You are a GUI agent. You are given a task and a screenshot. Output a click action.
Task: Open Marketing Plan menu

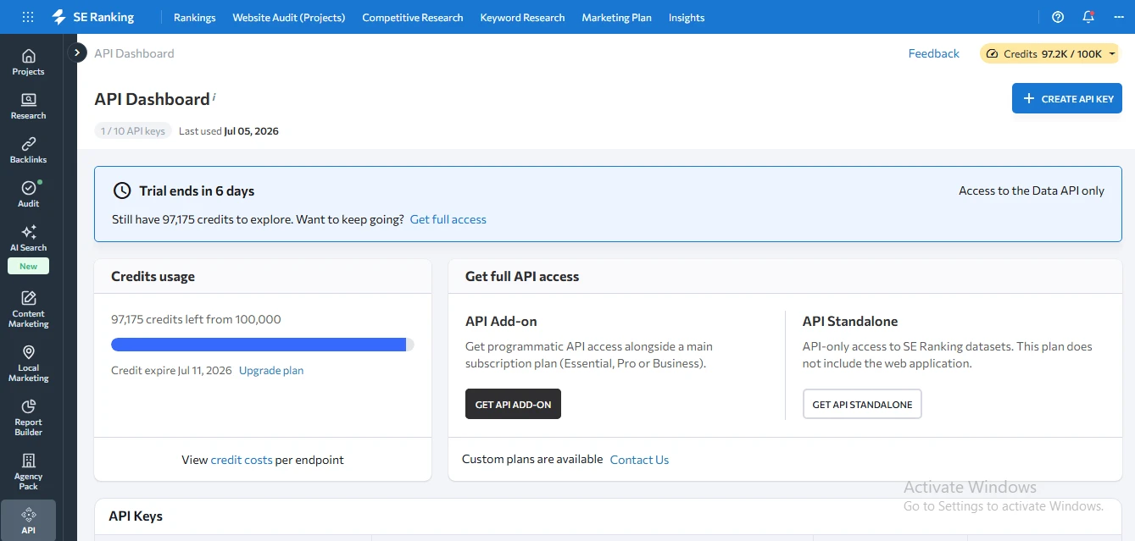coord(616,17)
